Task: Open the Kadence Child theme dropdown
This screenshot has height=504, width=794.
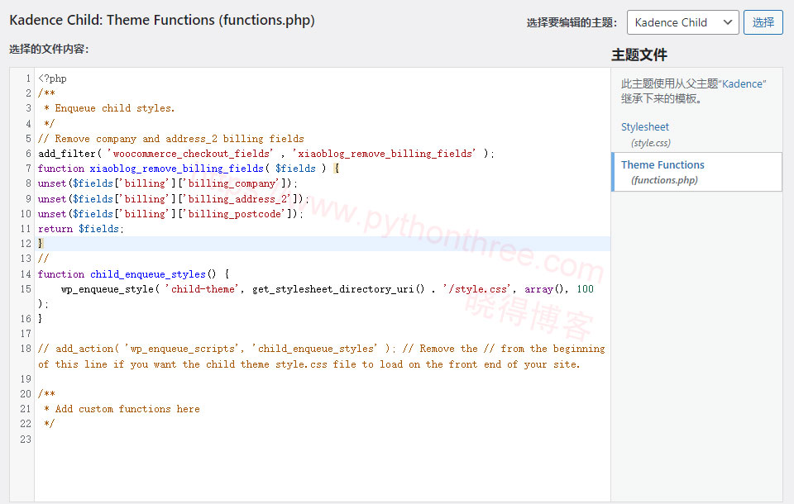Action: coord(682,22)
